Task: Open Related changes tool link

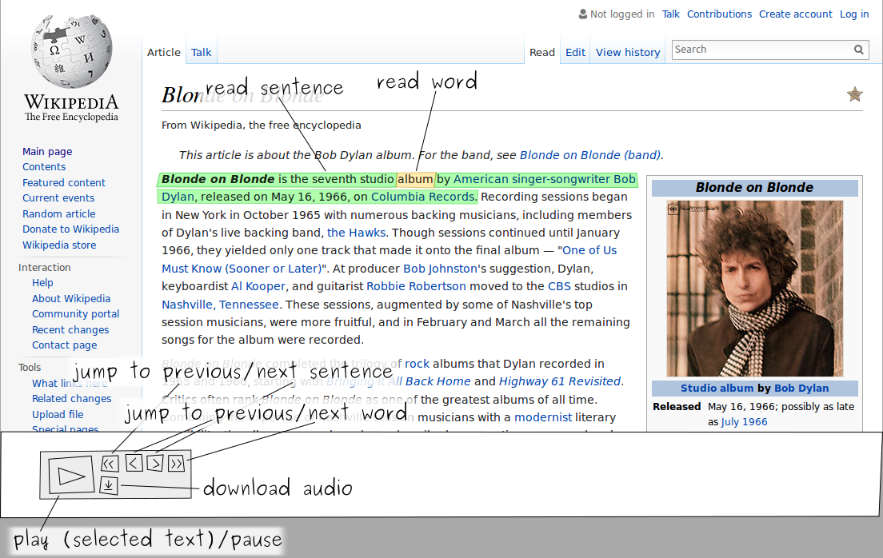Action: (x=71, y=399)
